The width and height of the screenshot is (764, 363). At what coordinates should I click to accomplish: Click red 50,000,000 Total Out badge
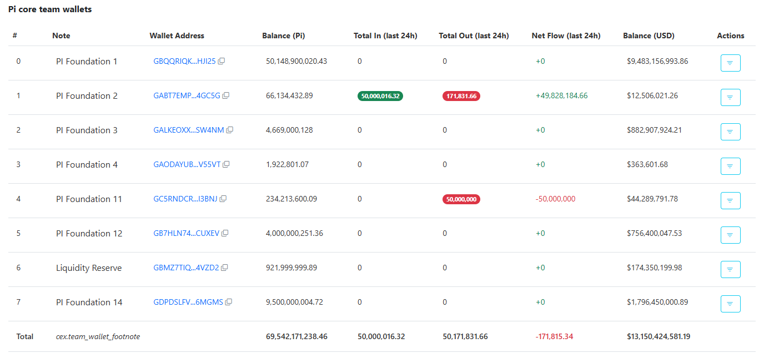[461, 199]
